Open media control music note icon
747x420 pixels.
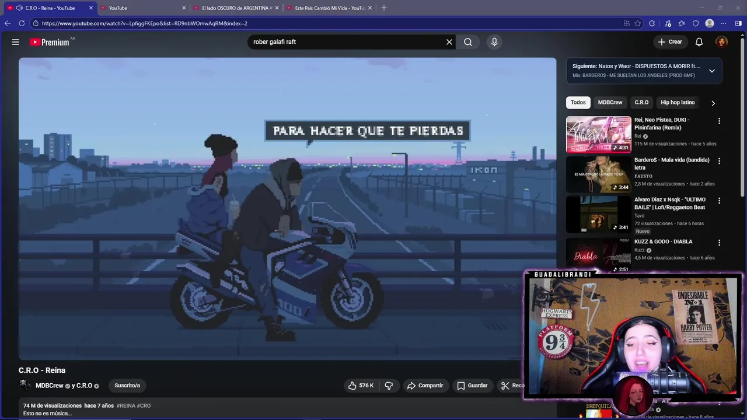click(x=667, y=23)
